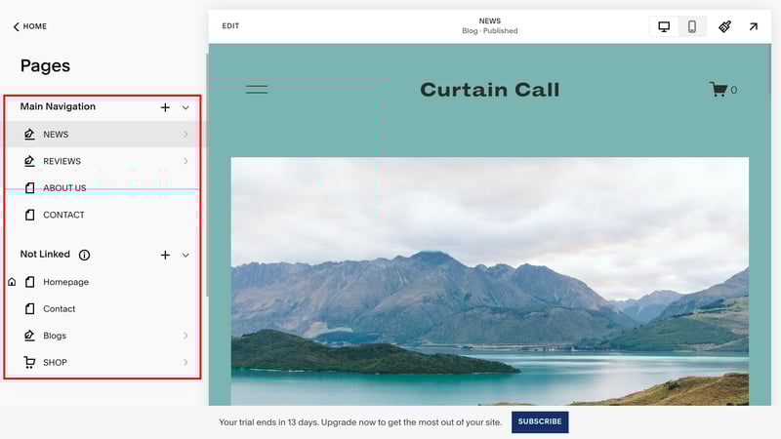Open the site styles paintbrush
The width and height of the screenshot is (781, 439).
tap(724, 26)
